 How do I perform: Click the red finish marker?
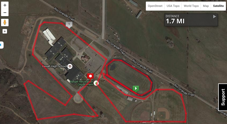[x=90, y=76]
